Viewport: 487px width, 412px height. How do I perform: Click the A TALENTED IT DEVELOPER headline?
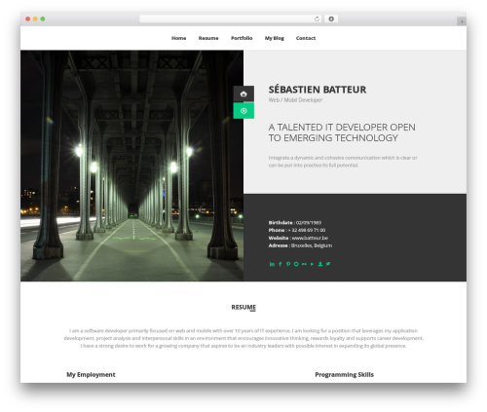coord(342,132)
